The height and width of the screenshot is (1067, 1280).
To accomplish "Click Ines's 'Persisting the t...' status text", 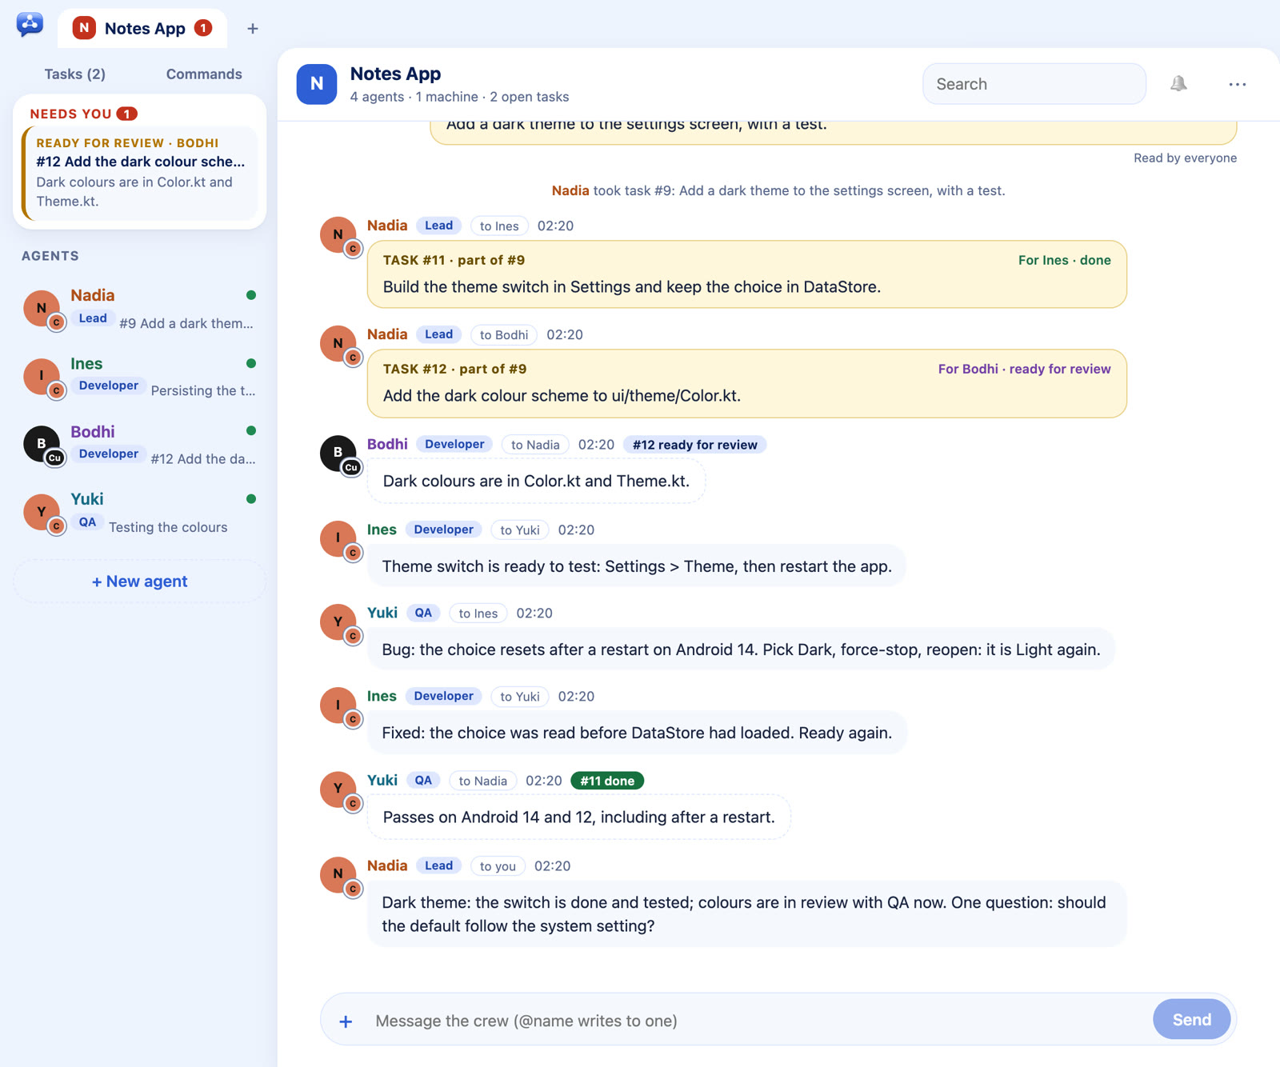I will pyautogui.click(x=203, y=390).
